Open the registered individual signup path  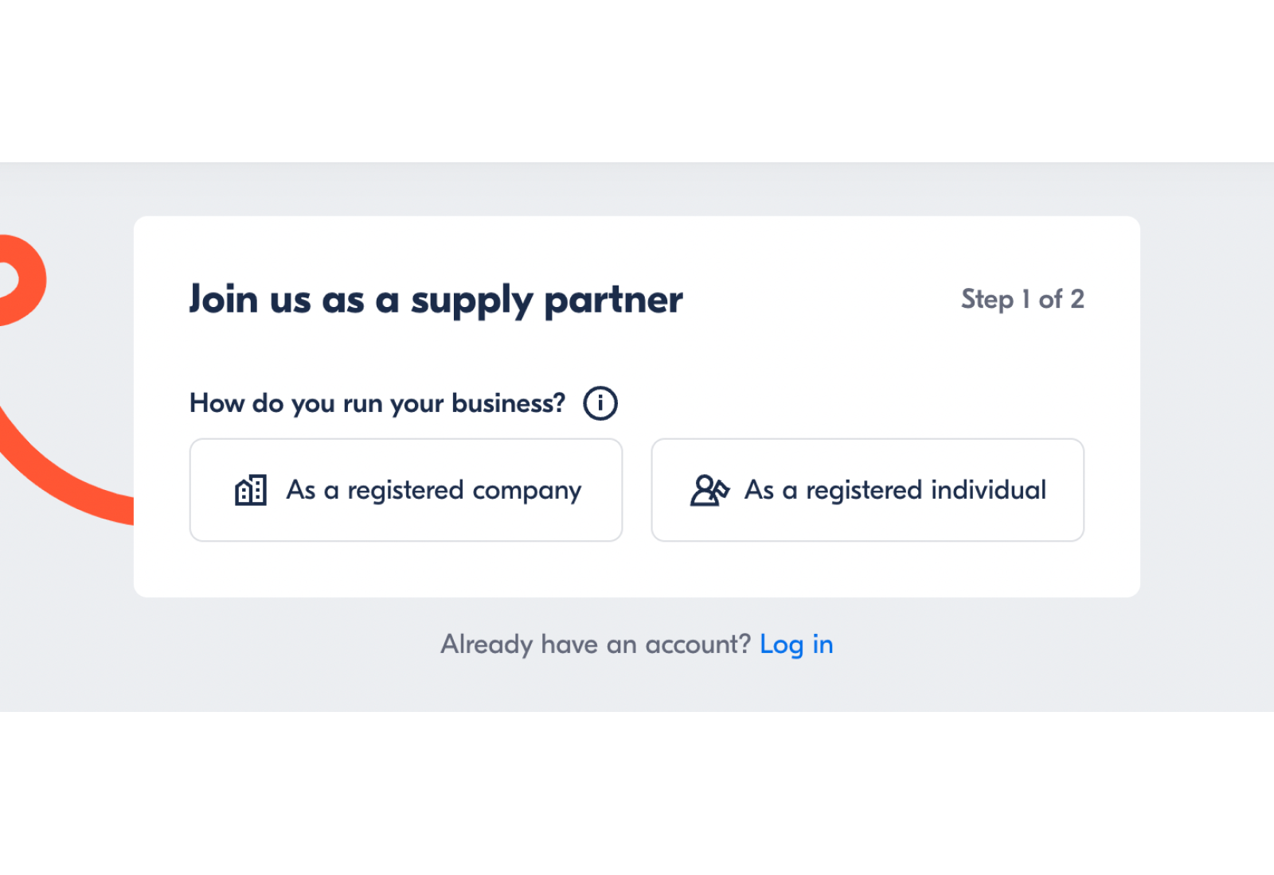[x=868, y=490]
